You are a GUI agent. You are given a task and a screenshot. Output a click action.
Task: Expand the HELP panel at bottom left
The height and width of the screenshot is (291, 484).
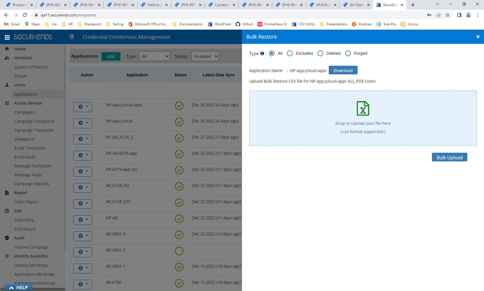pos(18,287)
